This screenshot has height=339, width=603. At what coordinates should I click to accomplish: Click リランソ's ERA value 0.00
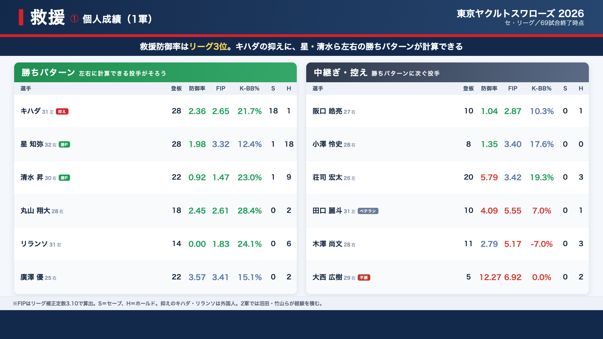tap(197, 244)
